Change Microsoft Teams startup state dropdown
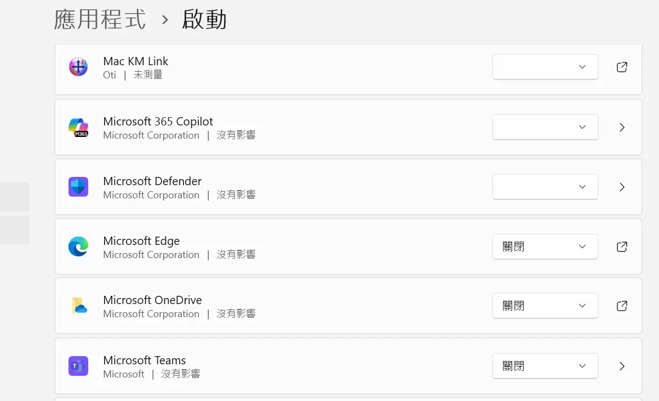 [x=545, y=366]
